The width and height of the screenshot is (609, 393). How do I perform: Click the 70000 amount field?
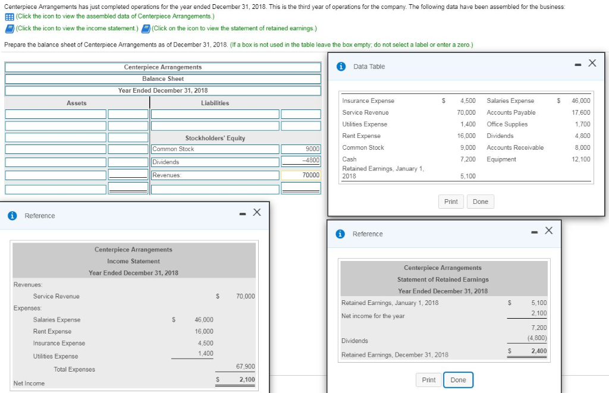pyautogui.click(x=301, y=175)
